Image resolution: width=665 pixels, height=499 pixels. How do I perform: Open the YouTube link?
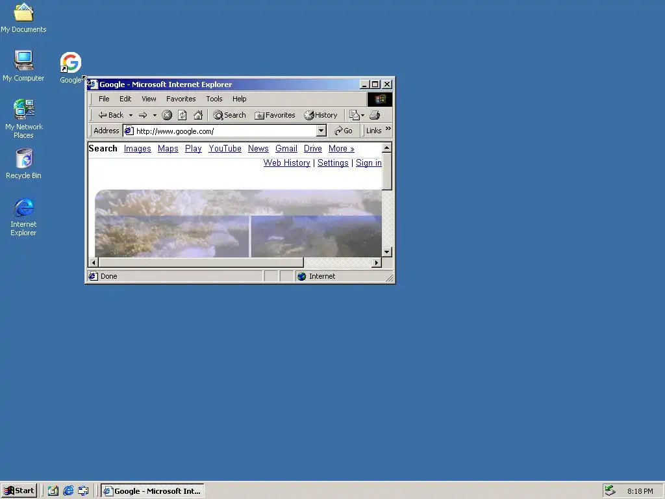click(225, 149)
